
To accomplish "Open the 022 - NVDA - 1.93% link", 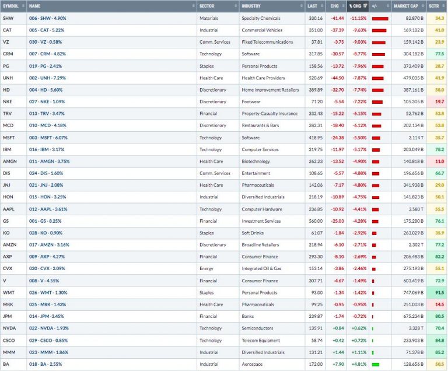I will coord(49,328).
